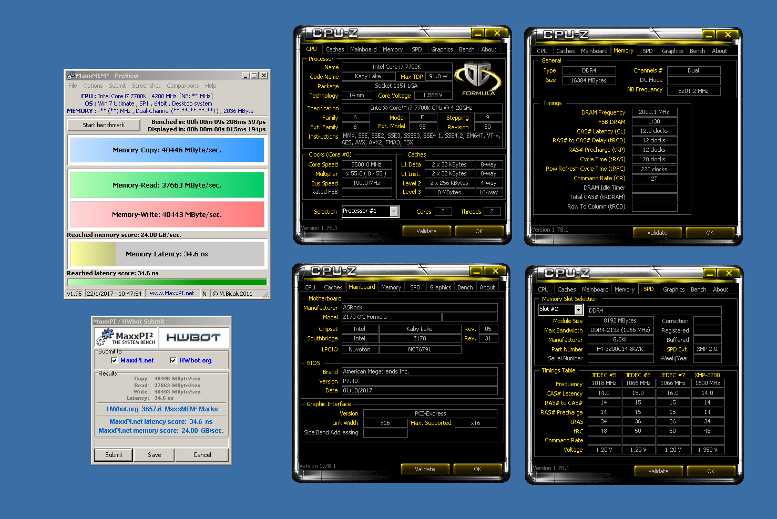
Task: Click the CAS# Latency 12.0 clocks value
Action: coord(654,131)
